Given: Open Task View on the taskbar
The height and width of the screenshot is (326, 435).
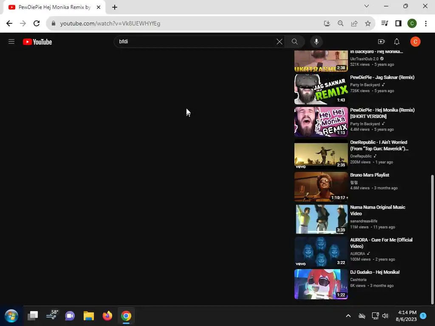Looking at the screenshot, I should (x=33, y=316).
